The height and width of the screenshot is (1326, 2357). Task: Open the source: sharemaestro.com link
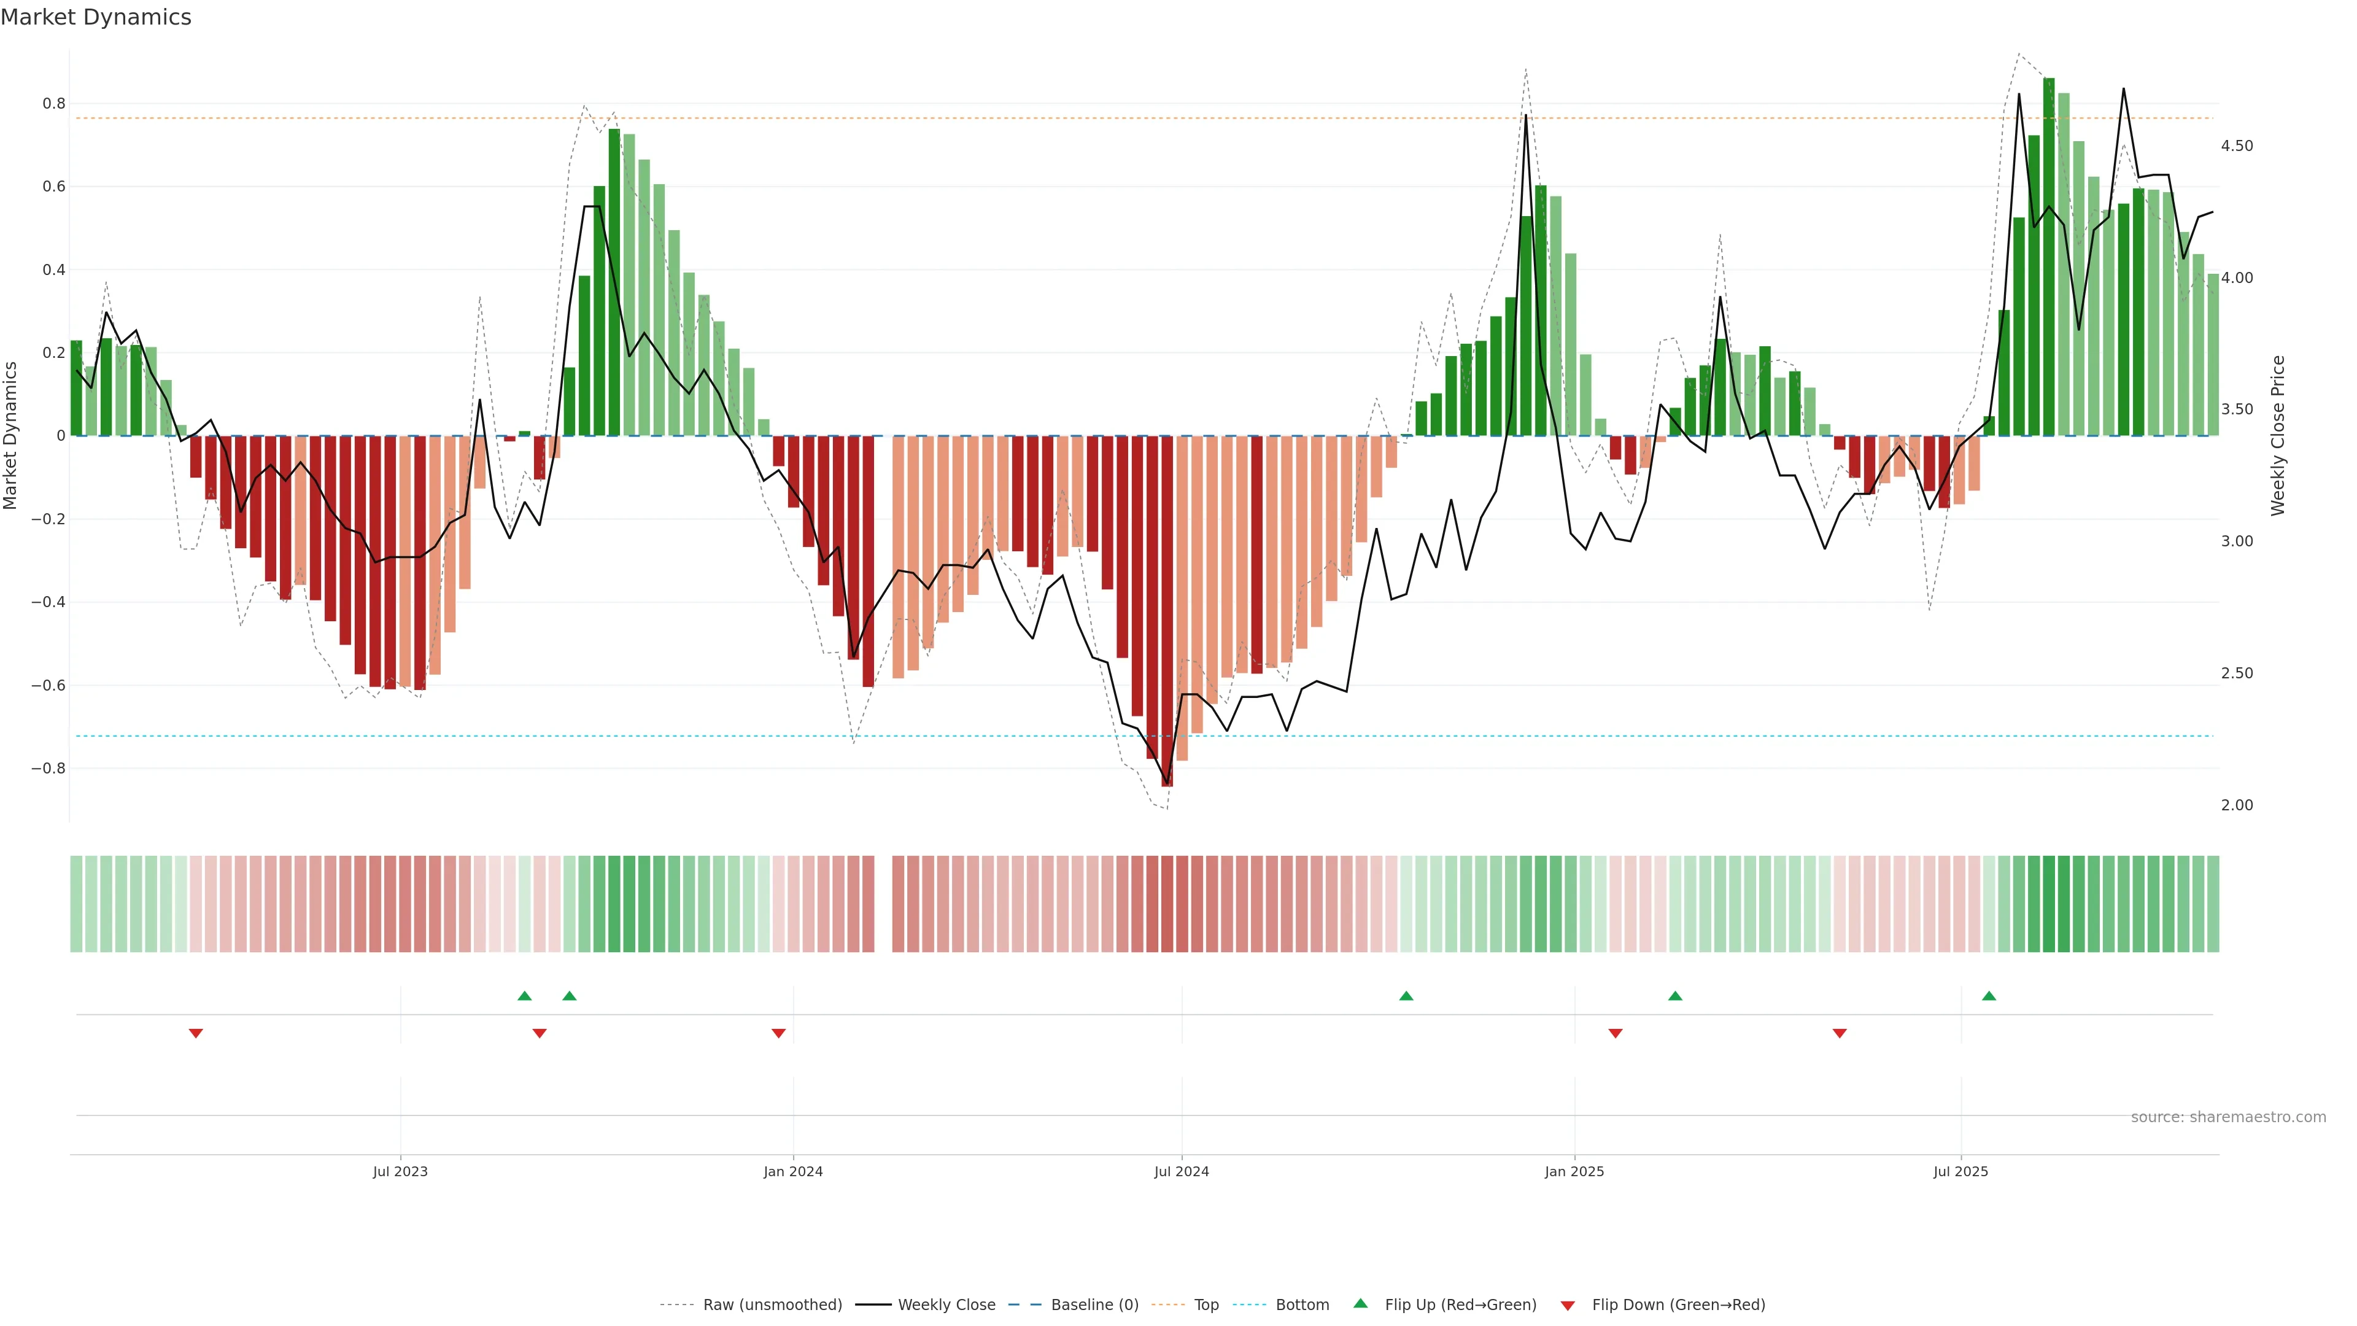tap(2228, 1117)
